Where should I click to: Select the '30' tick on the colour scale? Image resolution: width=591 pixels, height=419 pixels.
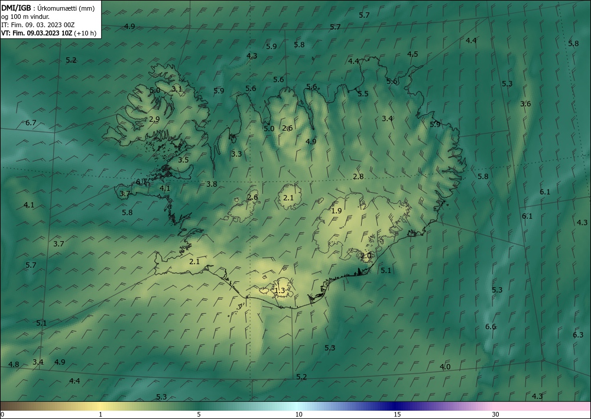[x=496, y=415]
